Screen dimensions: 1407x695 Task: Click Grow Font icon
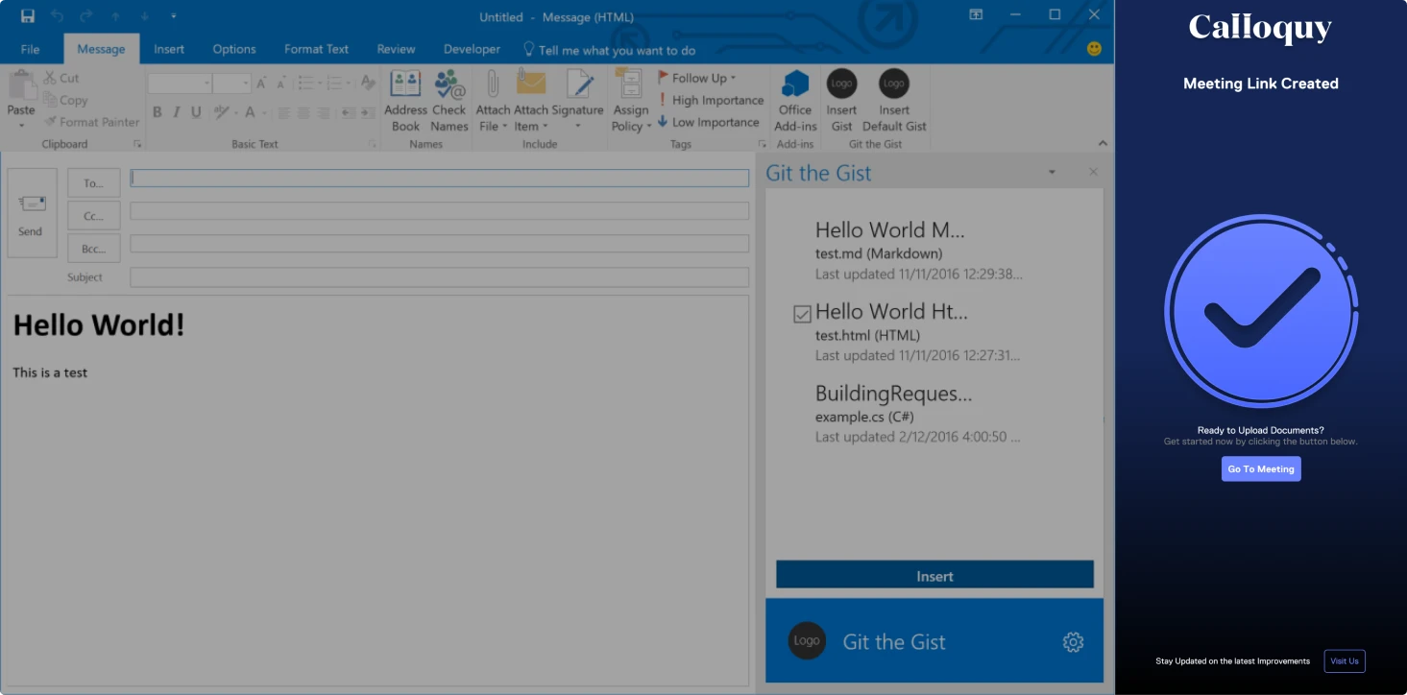pos(261,84)
